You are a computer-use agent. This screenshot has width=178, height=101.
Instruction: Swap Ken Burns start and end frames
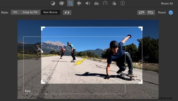pos(67,13)
